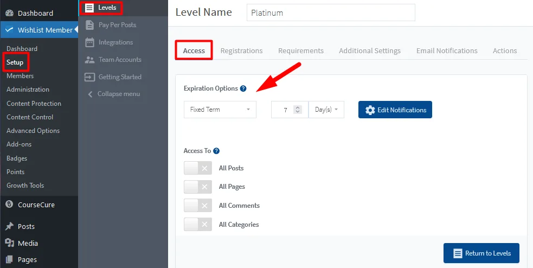Click the Posts pushpin icon
This screenshot has width=533, height=268.
point(10,226)
